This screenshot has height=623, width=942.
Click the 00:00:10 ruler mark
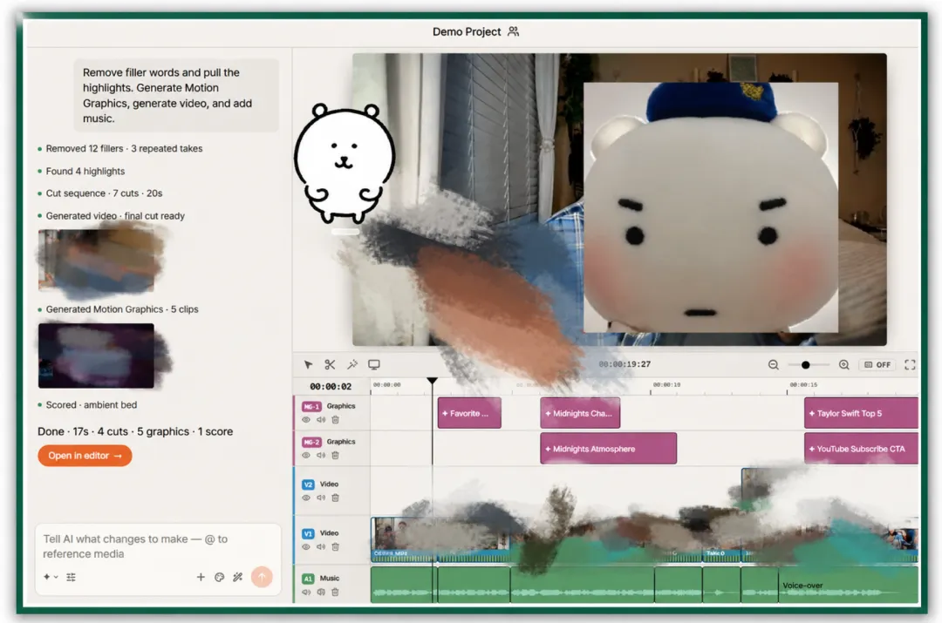pyautogui.click(x=666, y=385)
